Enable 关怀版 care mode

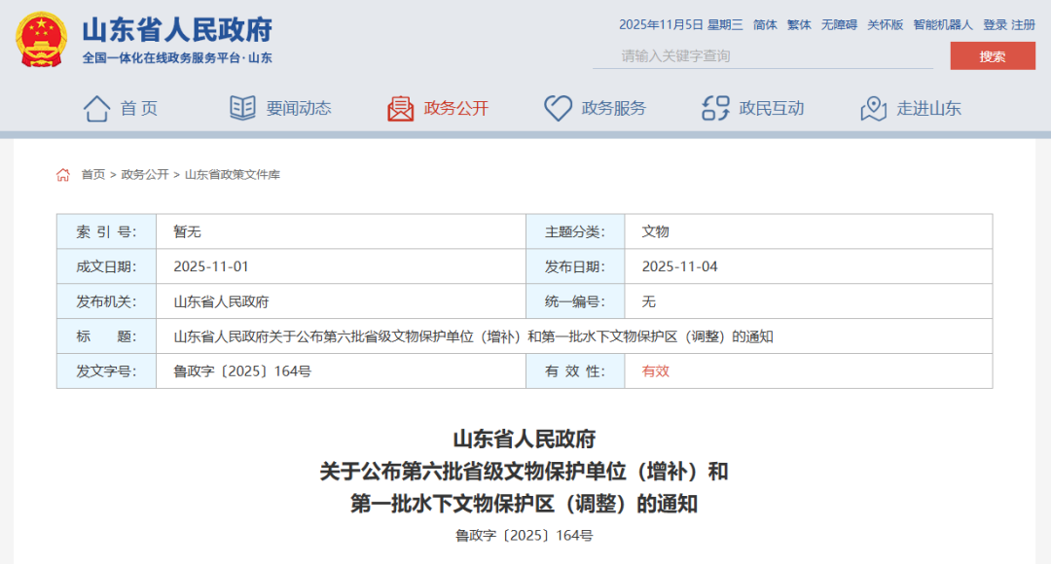pyautogui.click(x=885, y=25)
